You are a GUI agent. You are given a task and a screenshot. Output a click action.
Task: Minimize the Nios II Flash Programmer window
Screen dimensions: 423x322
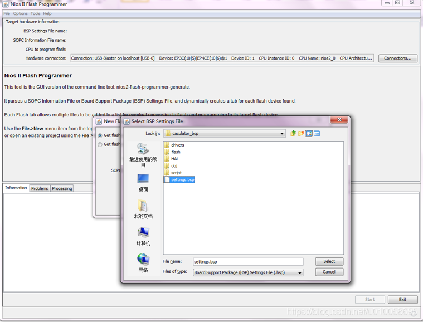[387, 3]
